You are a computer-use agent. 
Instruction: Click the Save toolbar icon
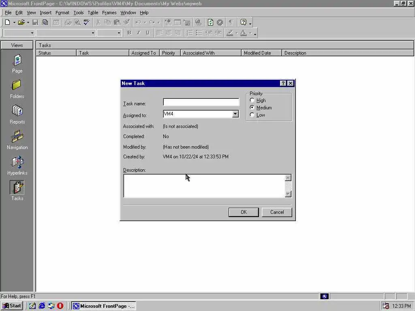(x=35, y=23)
